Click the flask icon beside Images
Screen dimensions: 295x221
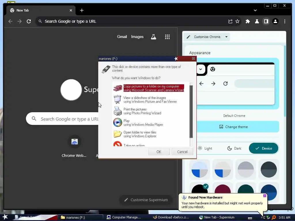154,37
